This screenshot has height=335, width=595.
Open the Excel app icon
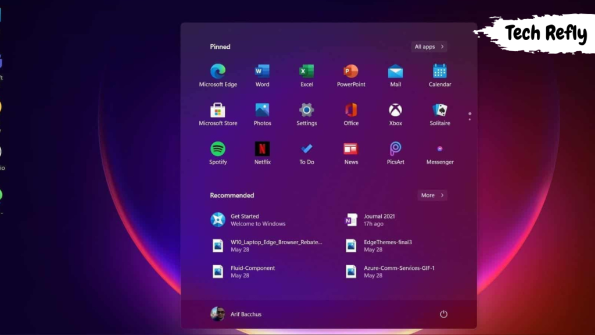307,76
